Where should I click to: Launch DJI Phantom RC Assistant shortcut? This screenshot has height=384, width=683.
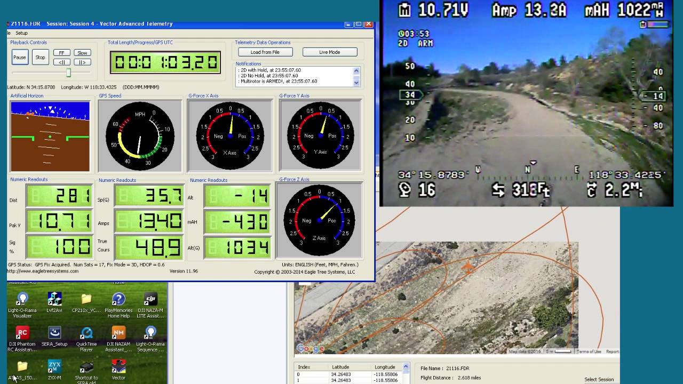[x=22, y=339]
